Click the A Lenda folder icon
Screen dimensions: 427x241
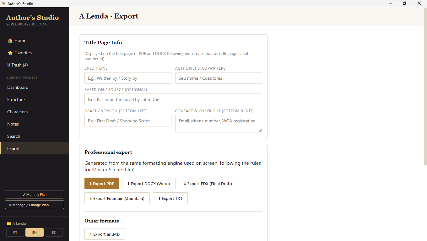[x=9, y=223]
